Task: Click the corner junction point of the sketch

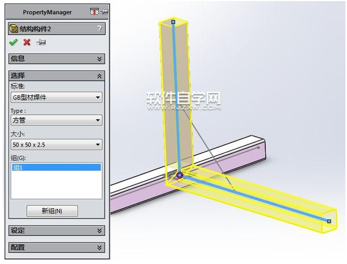Action: point(180,176)
